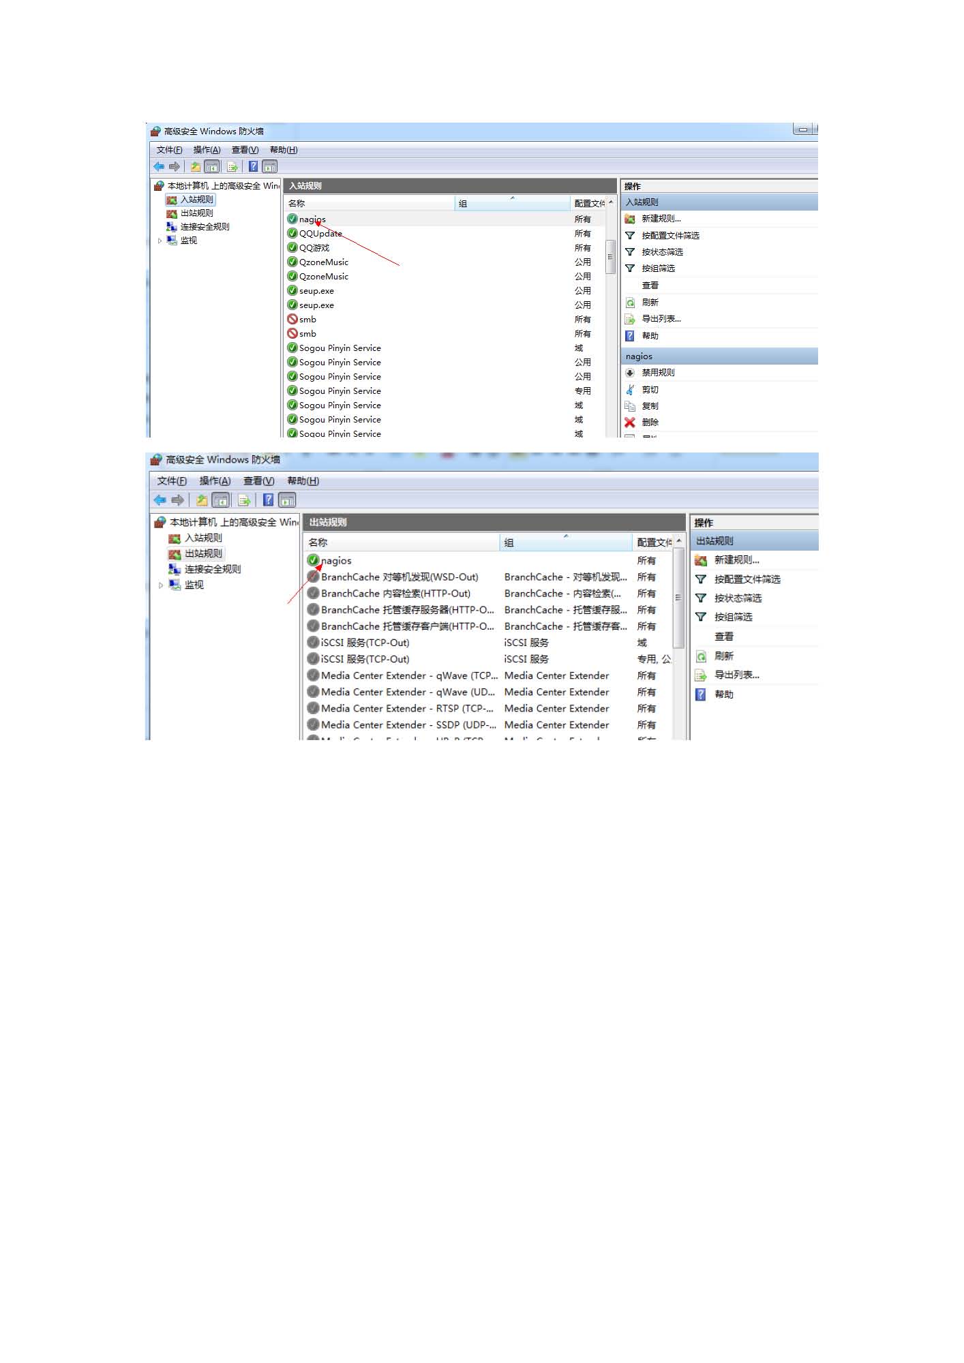Expand 监视 node in inbound window tree
This screenshot has width=964, height=1363.
(160, 241)
